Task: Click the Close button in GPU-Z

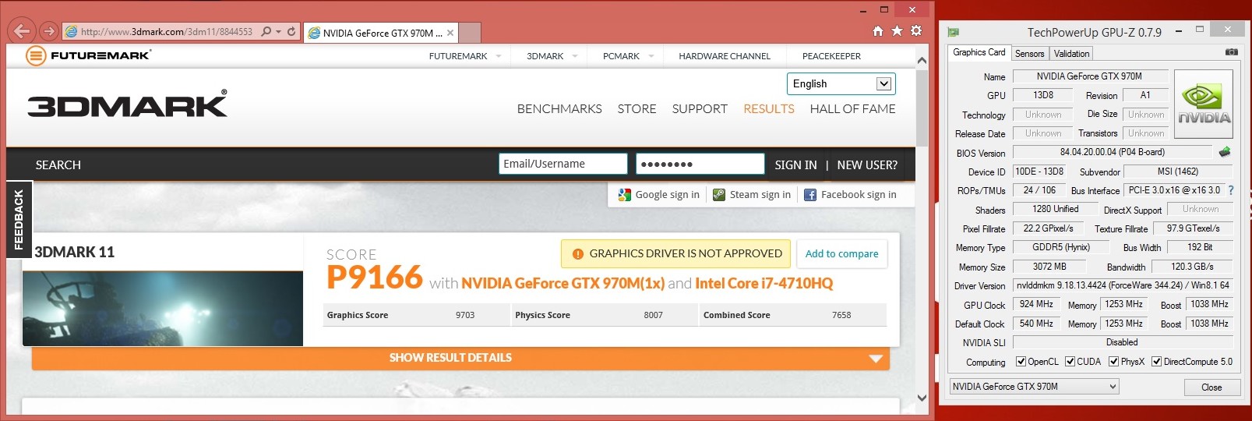Action: tap(1211, 387)
